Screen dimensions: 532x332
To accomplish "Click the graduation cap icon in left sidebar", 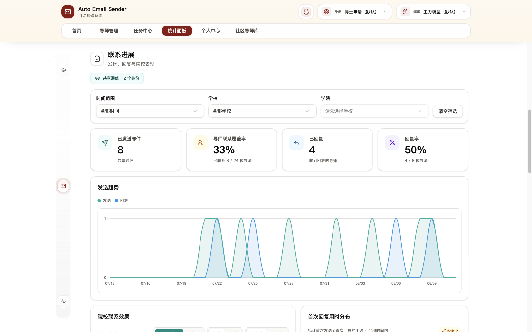I will click(63, 70).
